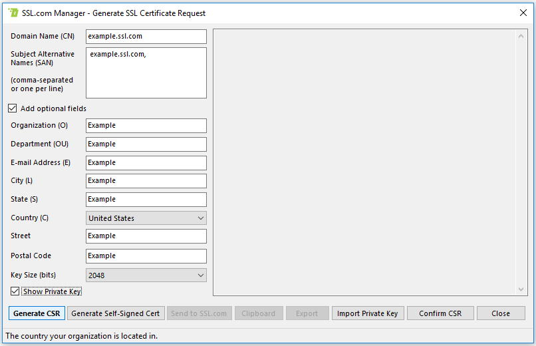Click the SSL.com Manager title bar icon
Screen dimensions: 536x346
pos(13,13)
